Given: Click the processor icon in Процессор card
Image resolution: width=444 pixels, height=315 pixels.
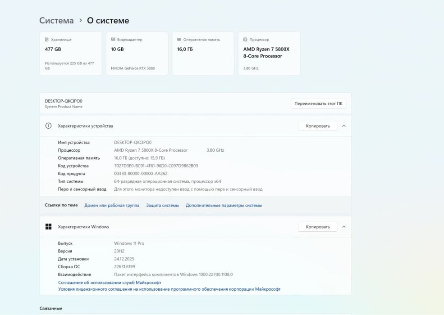Looking at the screenshot, I should pyautogui.click(x=245, y=40).
